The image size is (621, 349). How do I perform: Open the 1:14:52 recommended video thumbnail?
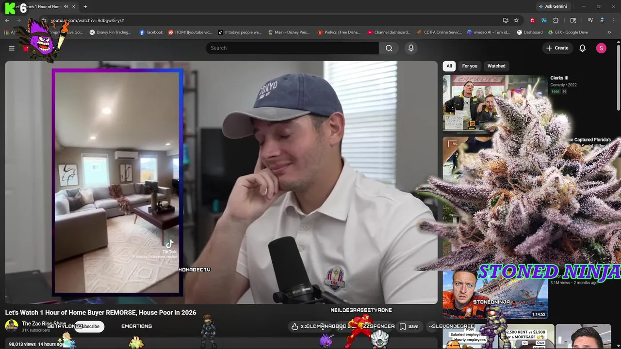495,295
